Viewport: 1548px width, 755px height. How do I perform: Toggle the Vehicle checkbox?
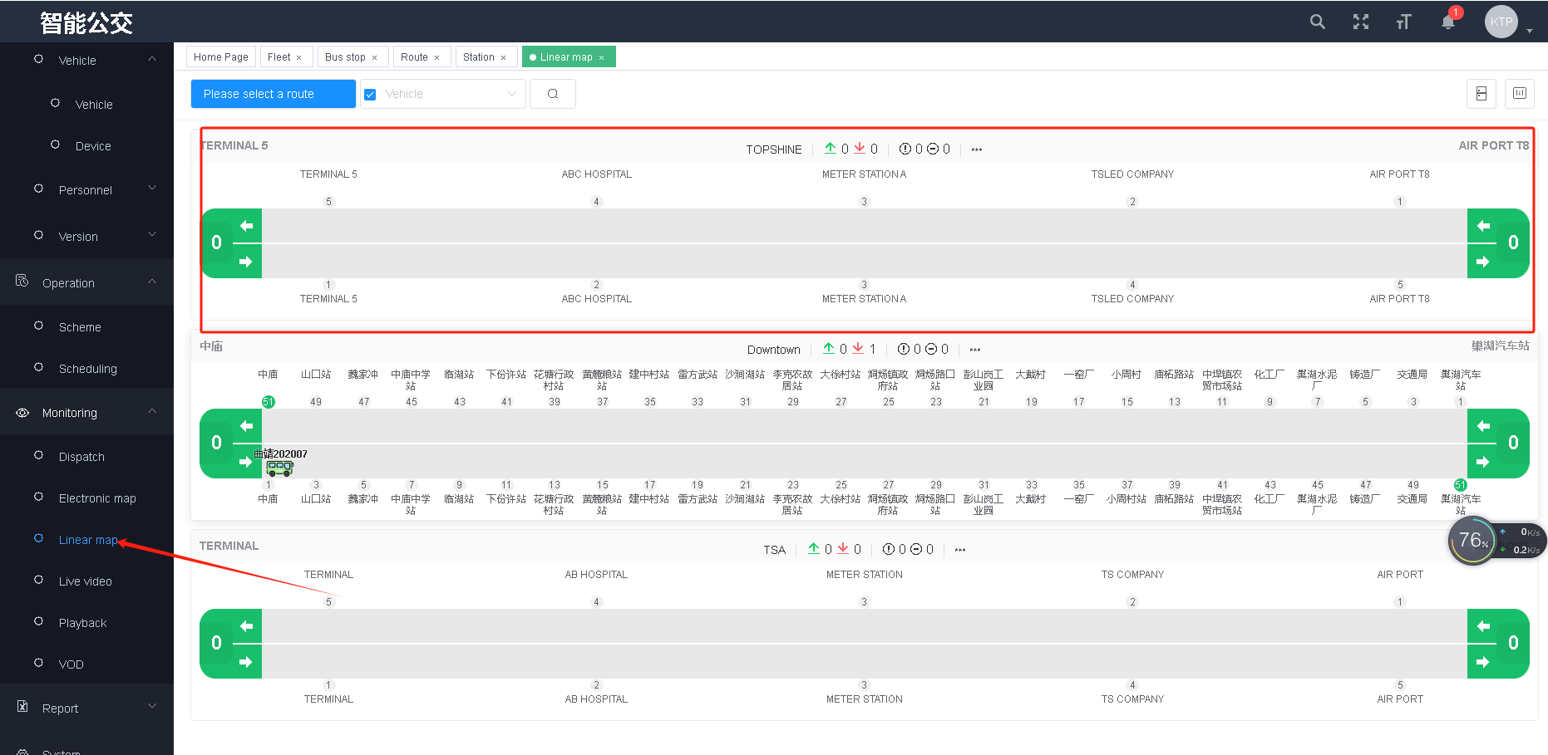click(371, 95)
